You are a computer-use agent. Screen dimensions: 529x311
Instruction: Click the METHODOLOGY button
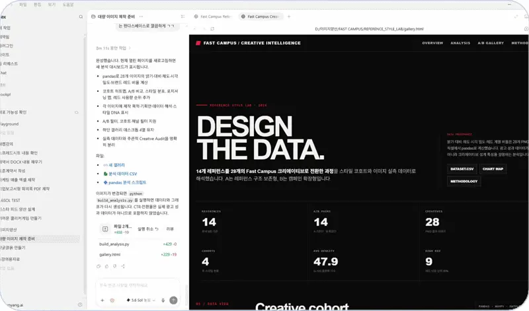pyautogui.click(x=464, y=182)
